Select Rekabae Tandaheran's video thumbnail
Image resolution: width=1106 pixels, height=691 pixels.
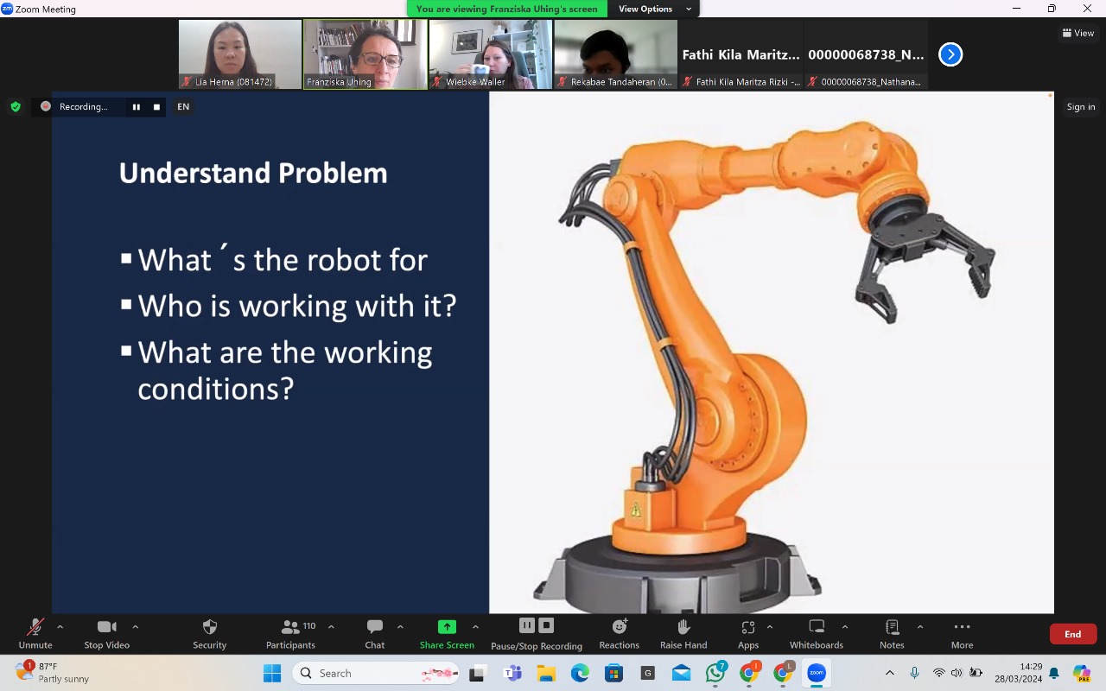[x=615, y=54]
